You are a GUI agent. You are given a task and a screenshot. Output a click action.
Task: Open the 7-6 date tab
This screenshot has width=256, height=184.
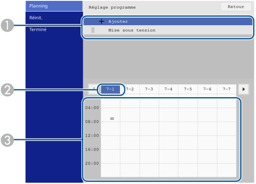coord(207,89)
